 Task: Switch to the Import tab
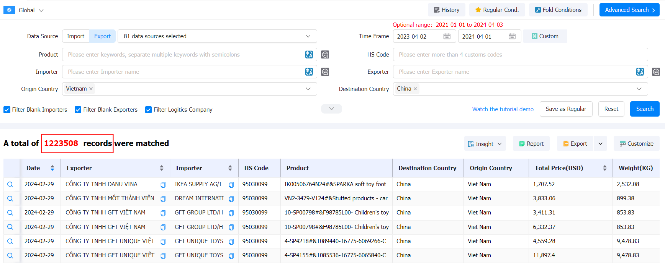coord(75,36)
